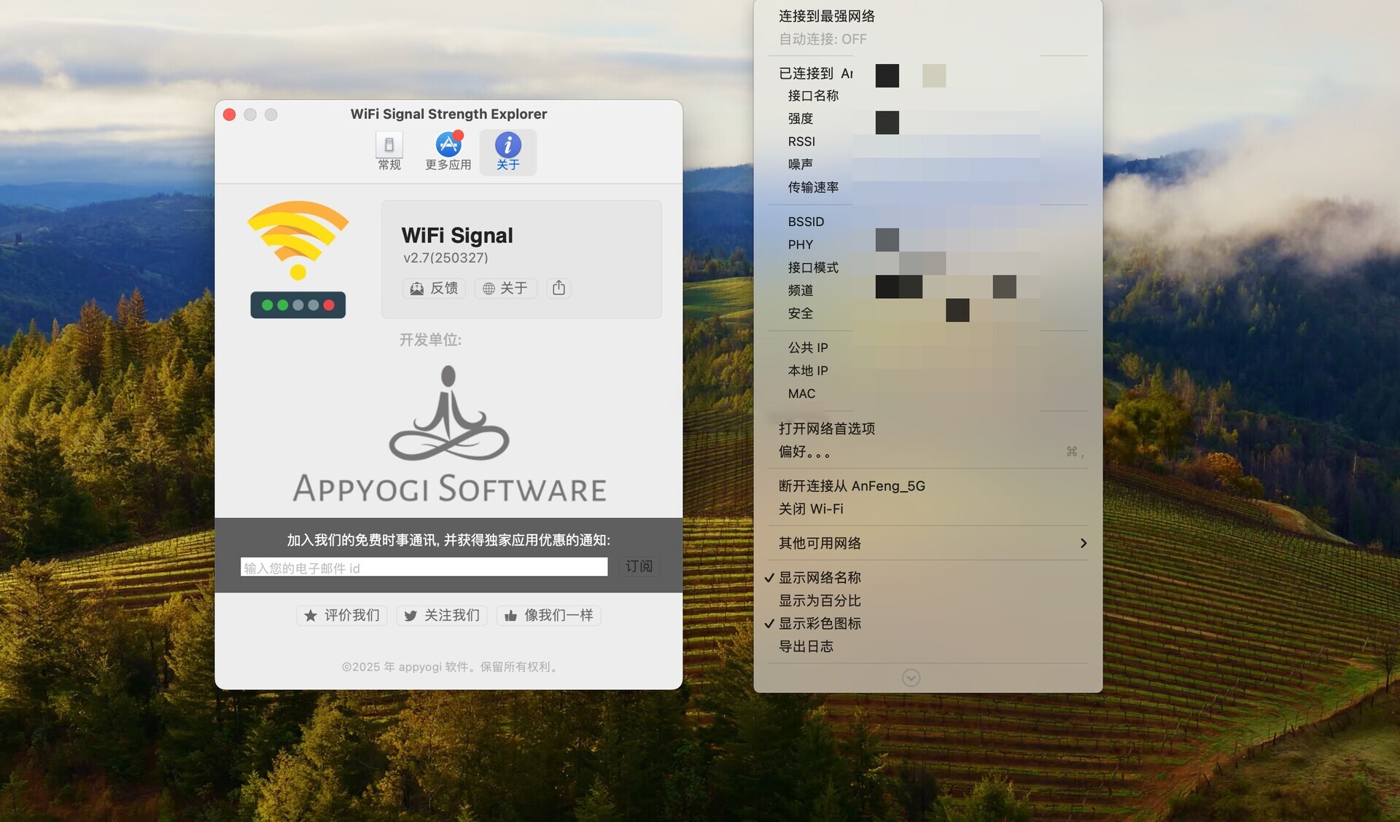
Task: Expand 其他可用网络 submenu
Action: tap(927, 544)
